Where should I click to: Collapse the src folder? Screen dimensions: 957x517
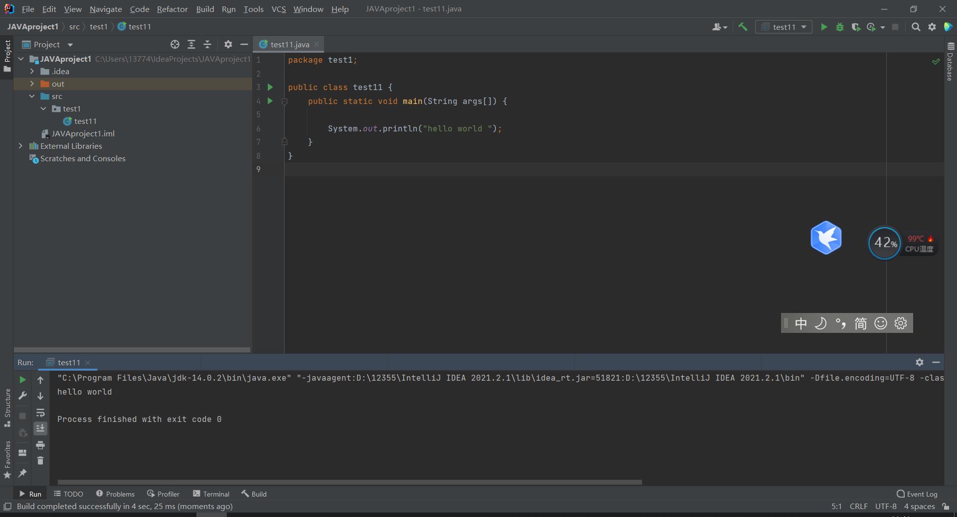tap(32, 96)
